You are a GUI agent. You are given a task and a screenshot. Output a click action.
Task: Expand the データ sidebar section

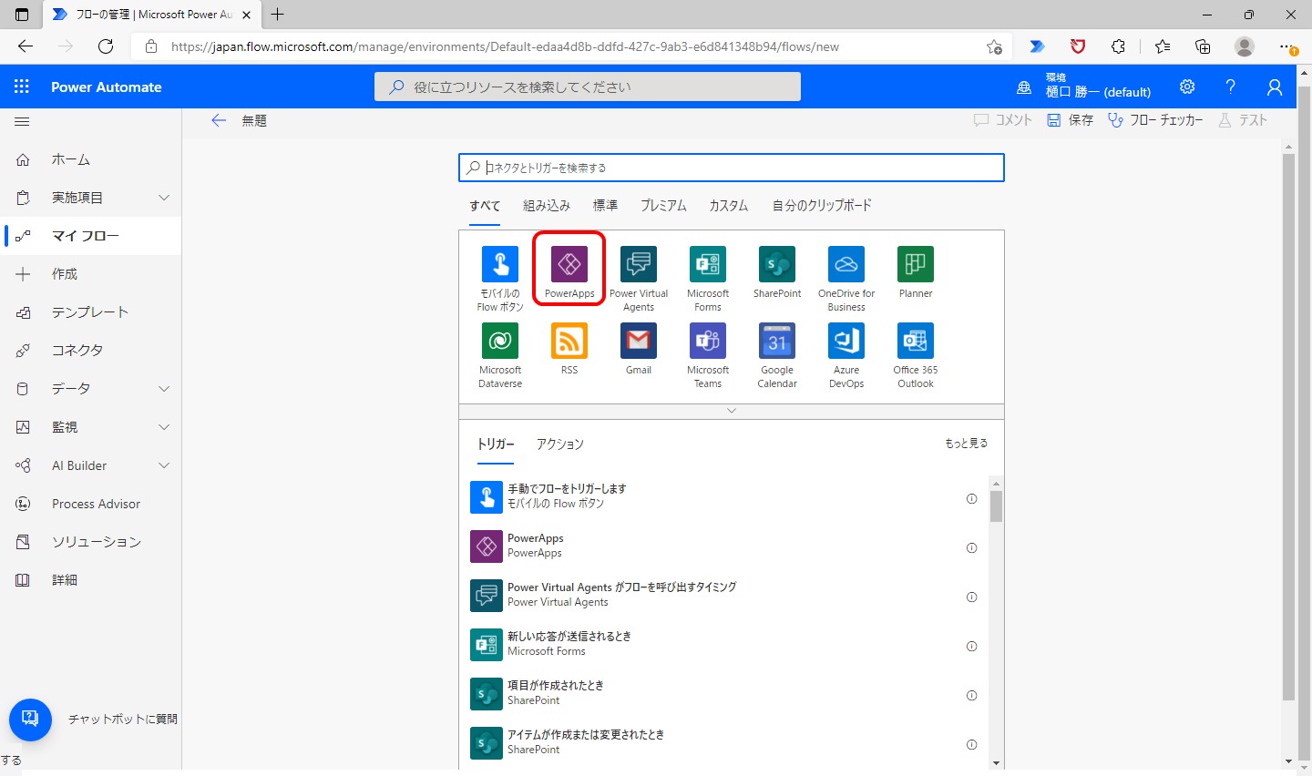pos(164,389)
